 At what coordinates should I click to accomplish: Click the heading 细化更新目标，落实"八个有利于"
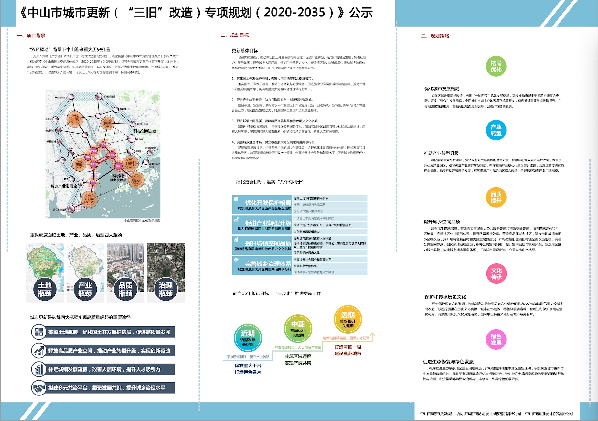pyautogui.click(x=270, y=182)
